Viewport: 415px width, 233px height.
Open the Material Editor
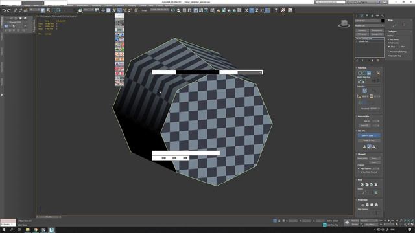coord(213,10)
